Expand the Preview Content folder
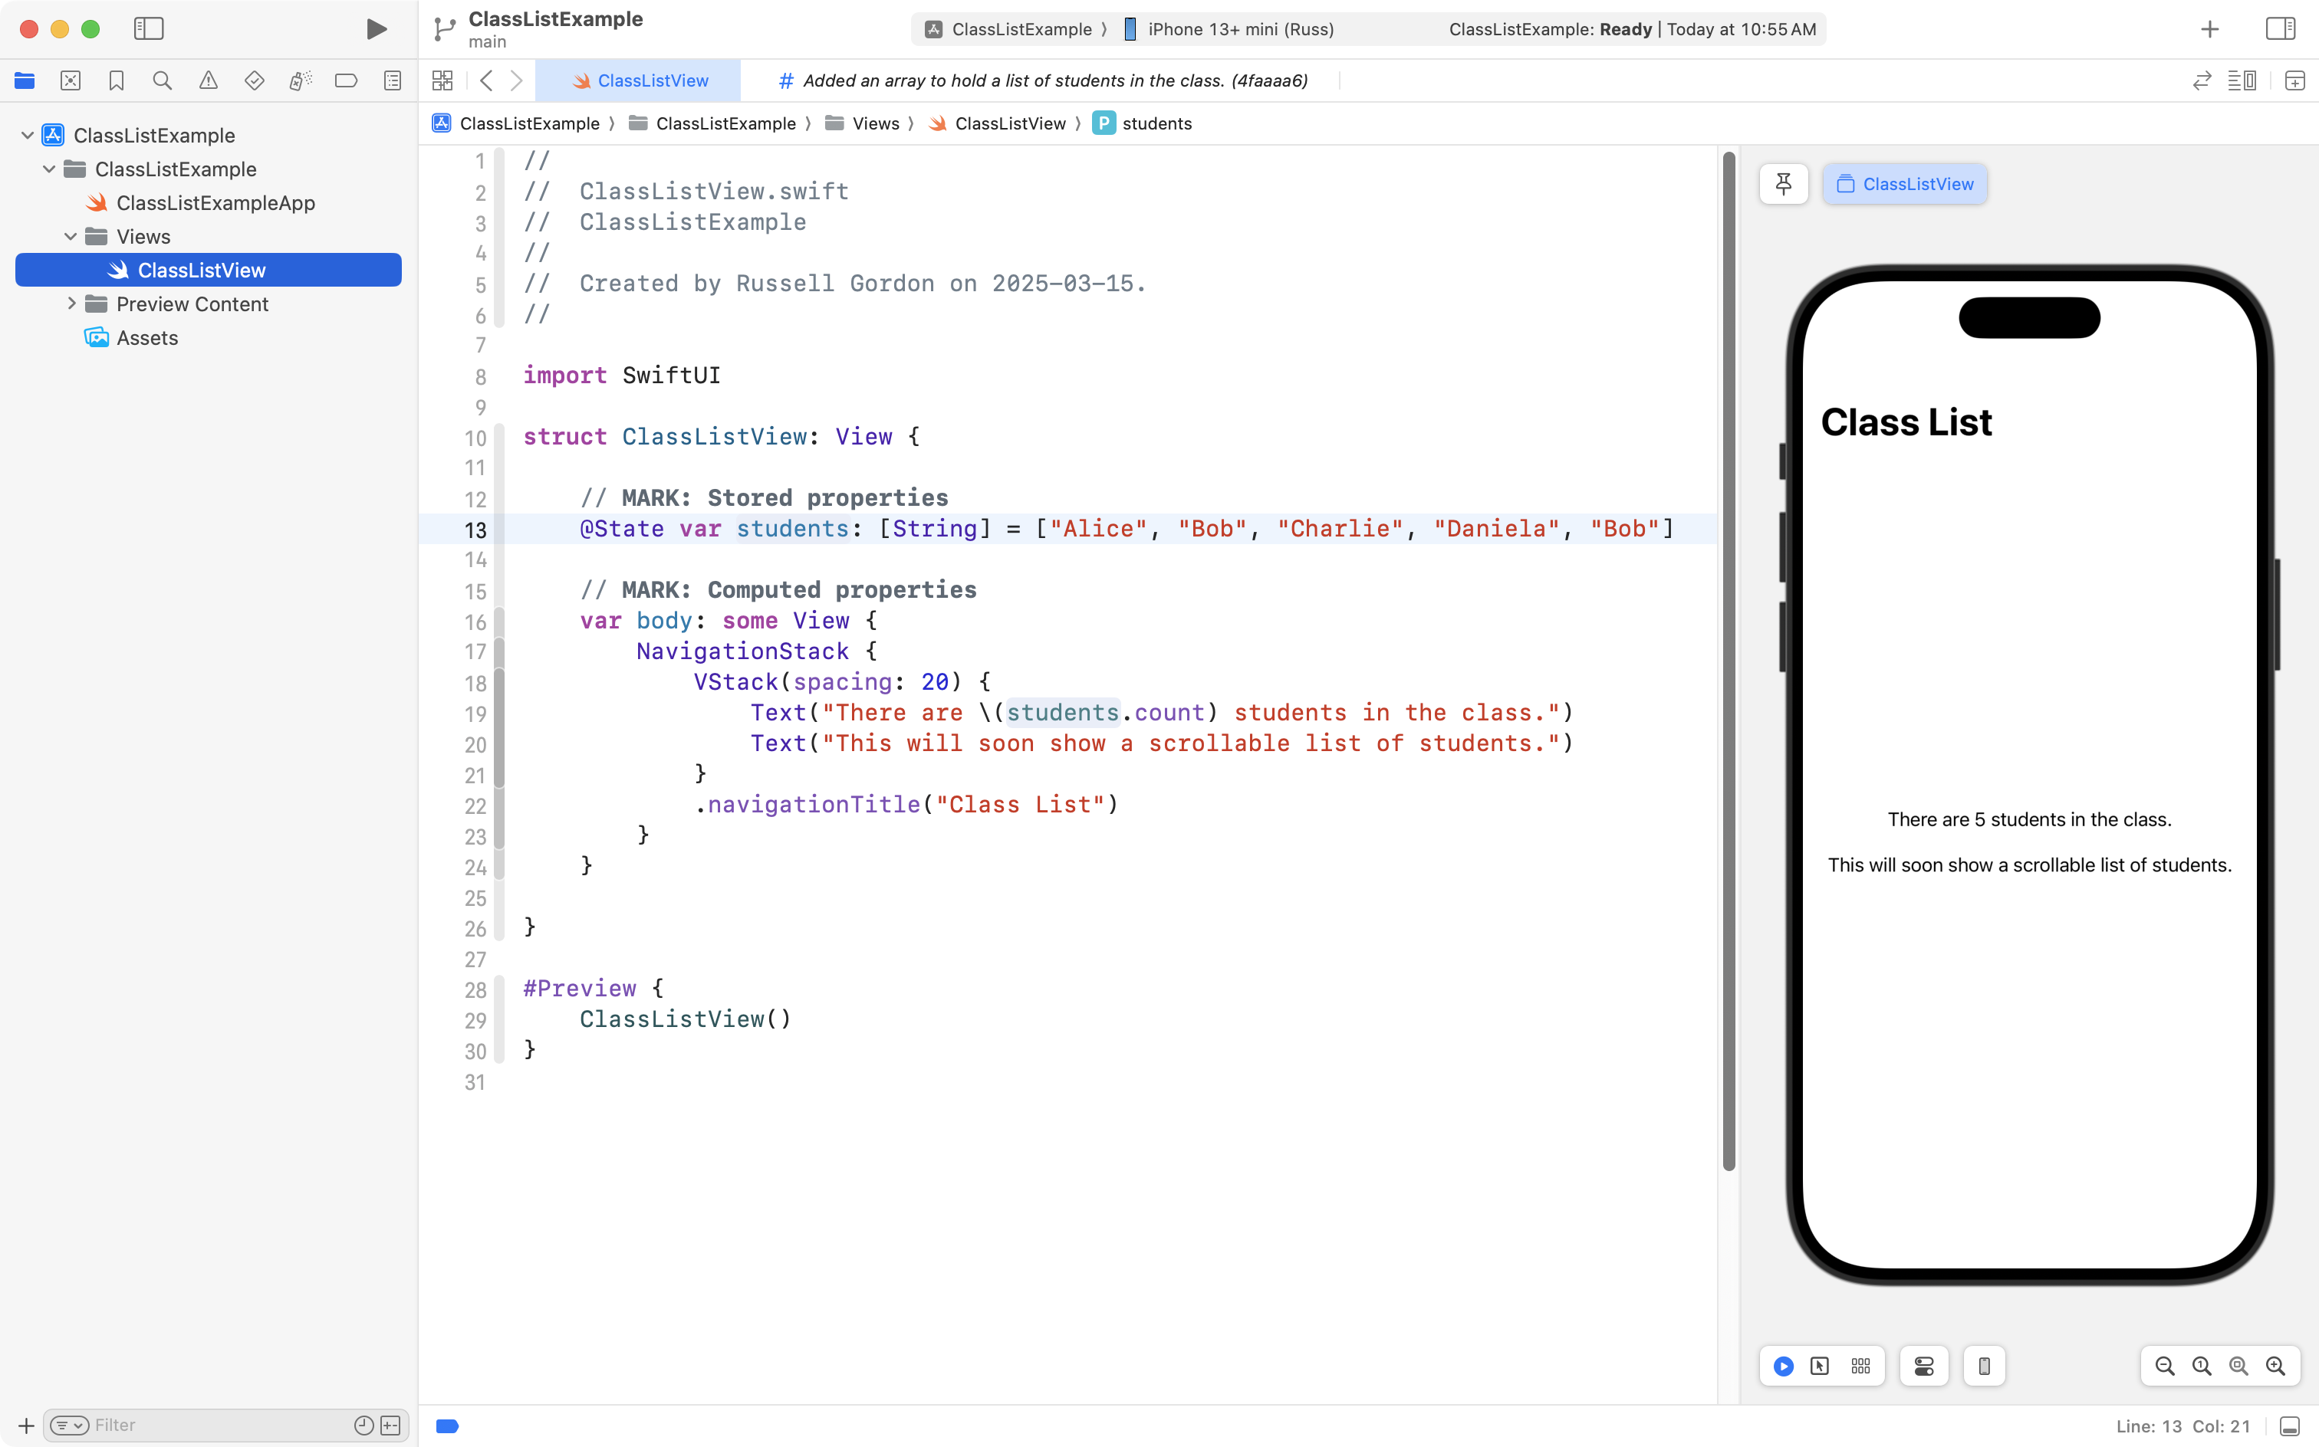The height and width of the screenshot is (1447, 2319). (72, 304)
